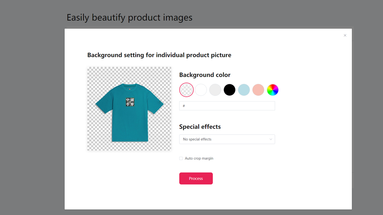Expand the Special effects selector chevron
383x215 pixels.
coord(271,139)
